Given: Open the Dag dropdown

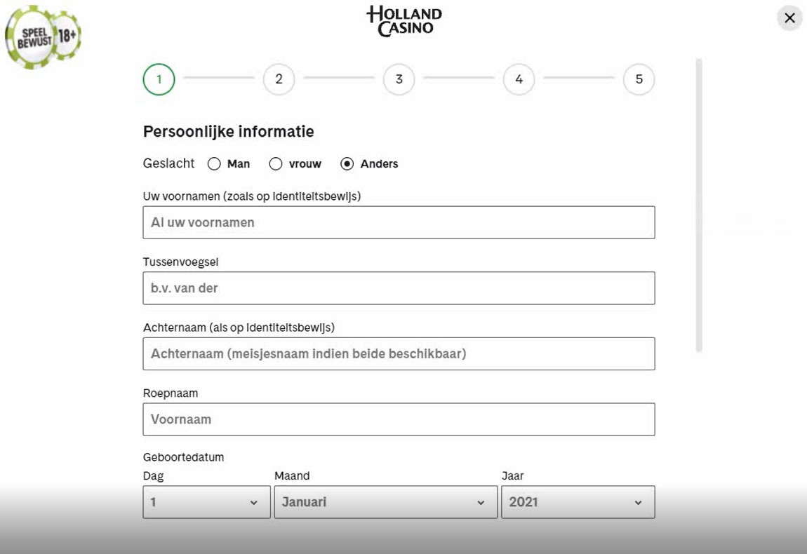Looking at the screenshot, I should tap(206, 502).
